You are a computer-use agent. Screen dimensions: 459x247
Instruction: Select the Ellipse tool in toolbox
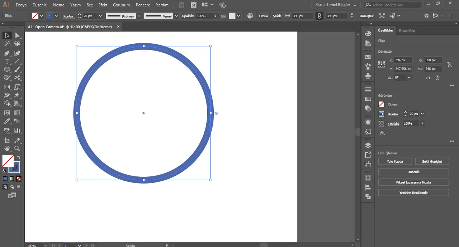pyautogui.click(x=7, y=70)
